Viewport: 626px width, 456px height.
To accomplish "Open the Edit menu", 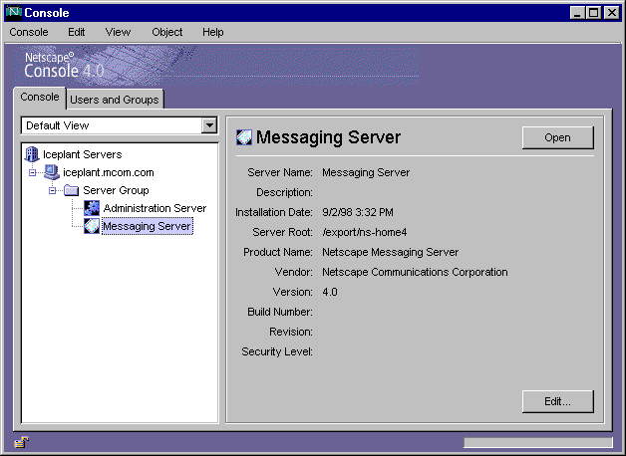I will pyautogui.click(x=76, y=32).
